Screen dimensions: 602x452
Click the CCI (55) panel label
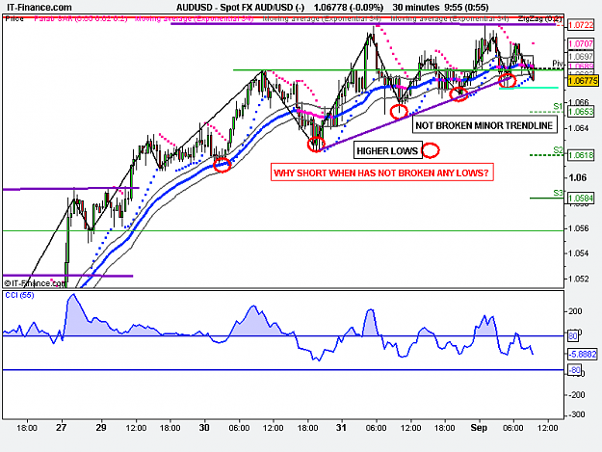(19, 295)
